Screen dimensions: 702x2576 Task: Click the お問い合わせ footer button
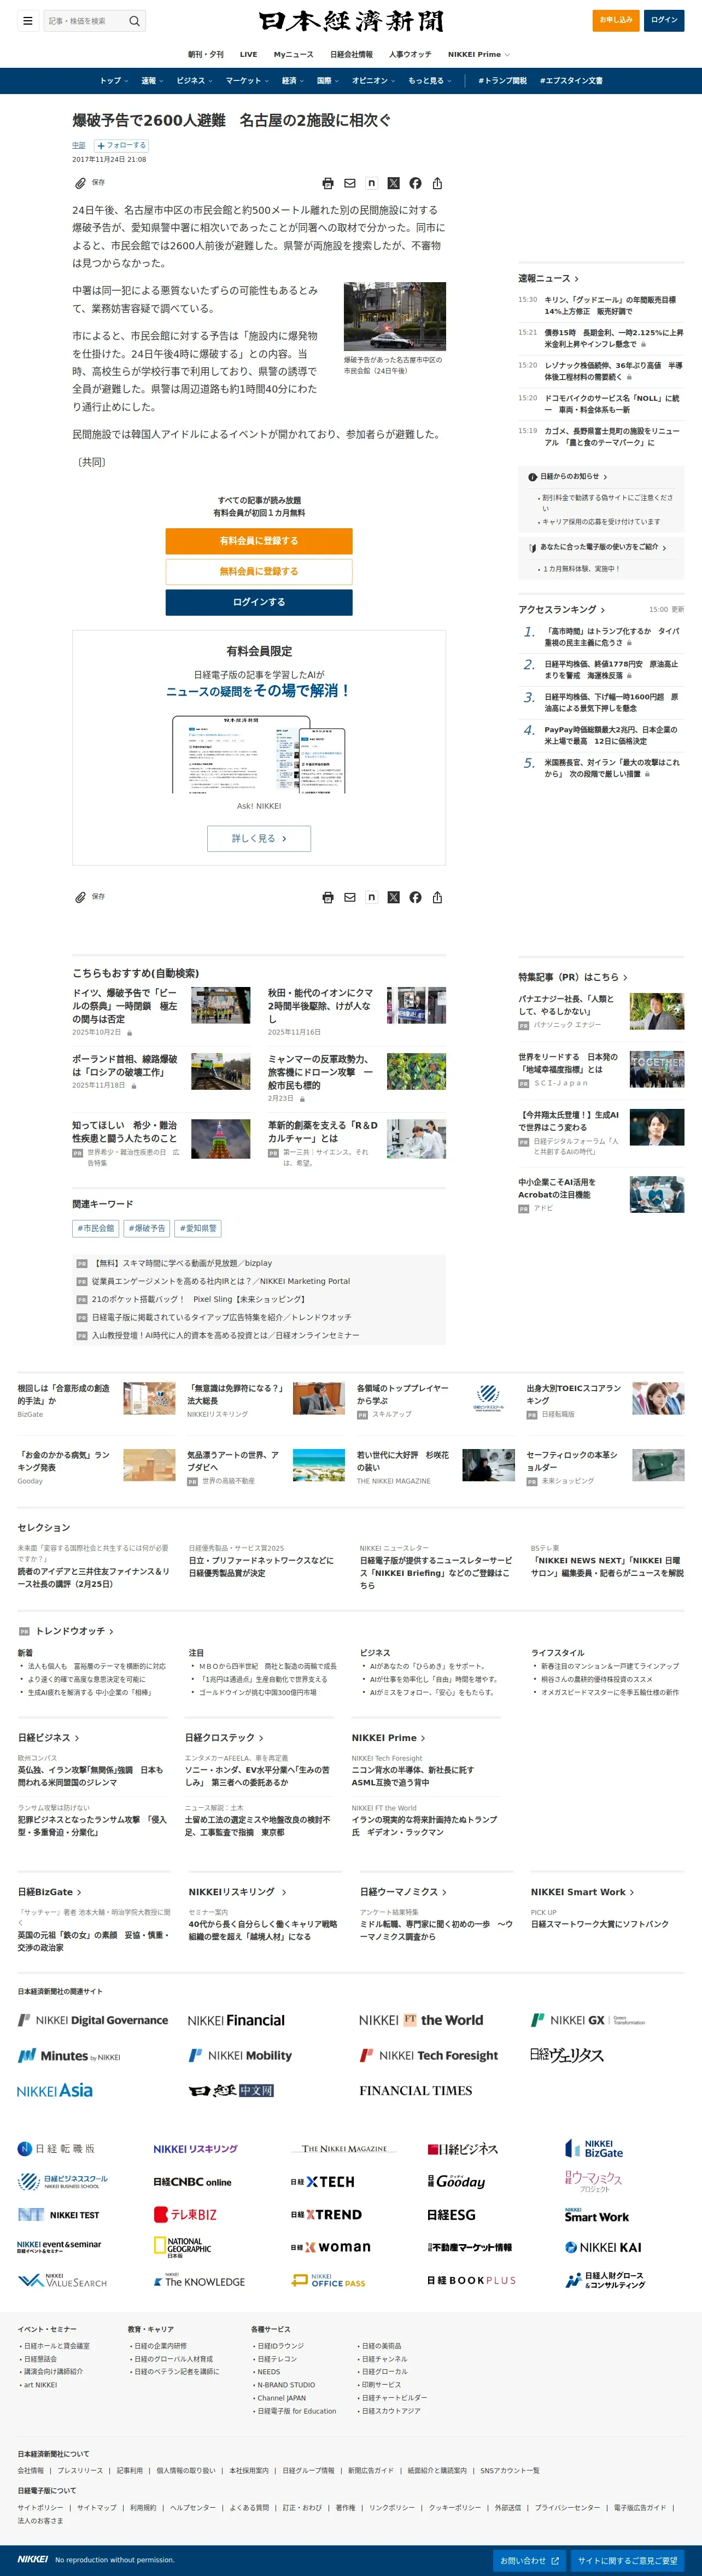pos(530,2561)
